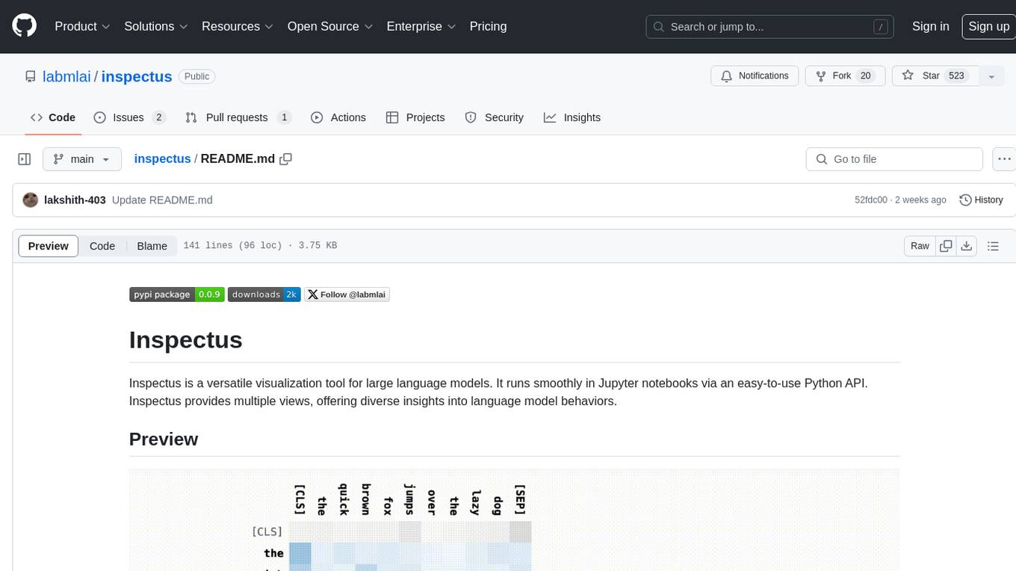
Task: Fork the repository
Action: [845, 76]
